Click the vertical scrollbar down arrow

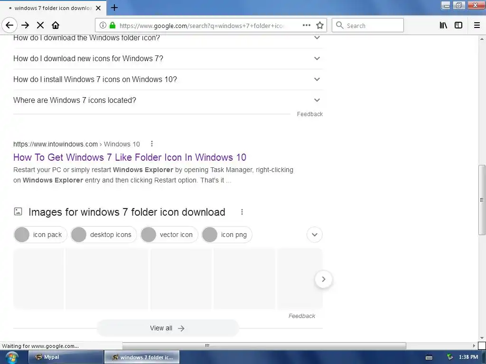pyautogui.click(x=482, y=338)
